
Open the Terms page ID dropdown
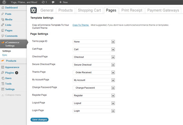[94, 42]
